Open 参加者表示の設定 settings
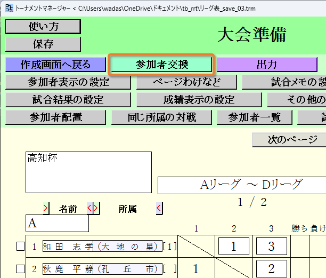This screenshot has height=278, width=326. tap(68, 82)
